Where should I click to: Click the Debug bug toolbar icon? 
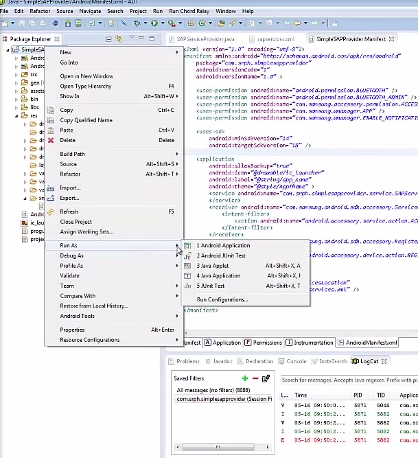[x=137, y=23]
